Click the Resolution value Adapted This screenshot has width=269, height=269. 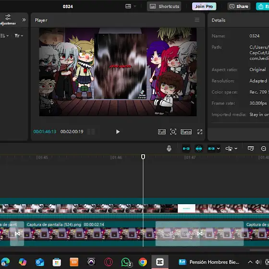click(258, 81)
